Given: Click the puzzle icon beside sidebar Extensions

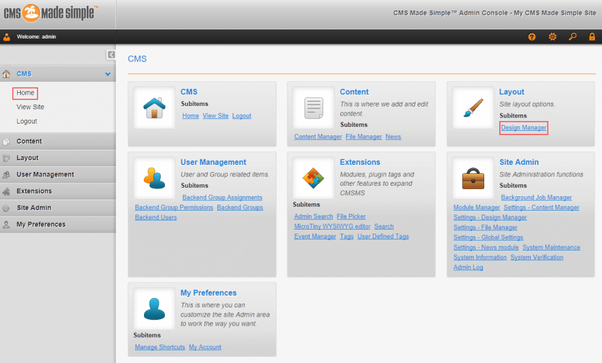Looking at the screenshot, I should pyautogui.click(x=6, y=192).
